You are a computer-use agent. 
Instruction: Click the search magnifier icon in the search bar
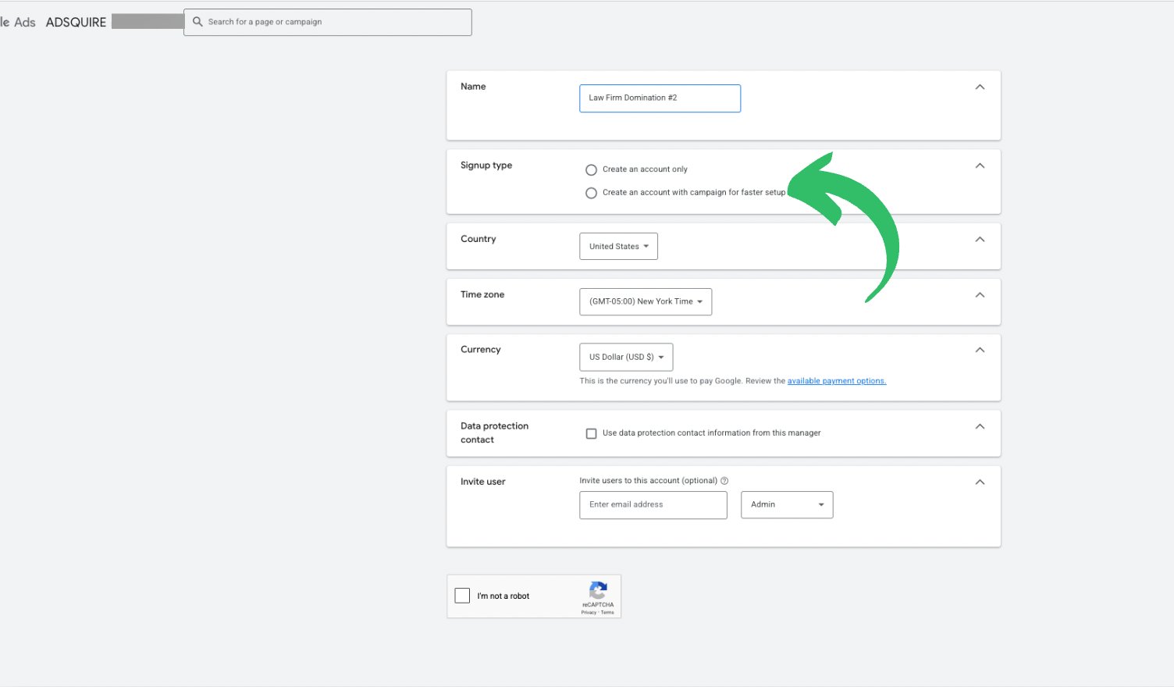198,22
